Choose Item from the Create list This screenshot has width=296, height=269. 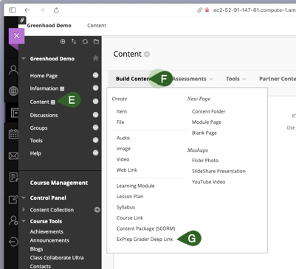pyautogui.click(x=122, y=111)
